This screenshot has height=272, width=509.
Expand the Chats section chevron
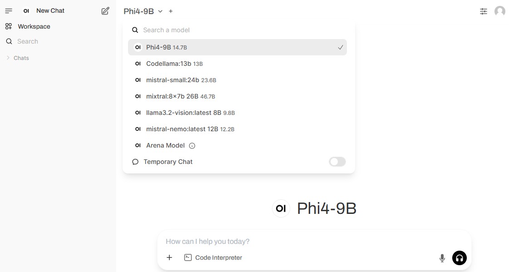point(8,58)
